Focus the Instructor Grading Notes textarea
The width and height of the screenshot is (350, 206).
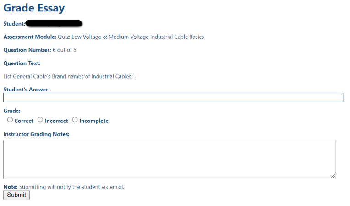pyautogui.click(x=170, y=159)
